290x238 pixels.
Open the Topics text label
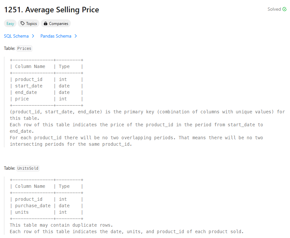pos(31,24)
